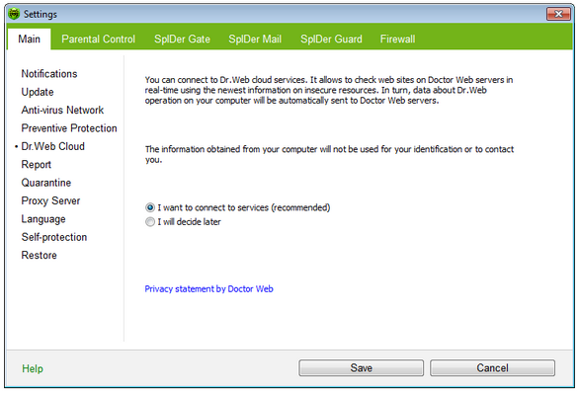Click the Help link
This screenshot has height=393, width=579.
(x=33, y=368)
